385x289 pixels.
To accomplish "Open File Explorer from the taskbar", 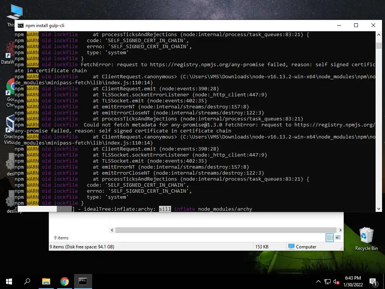I will click(x=46, y=281).
